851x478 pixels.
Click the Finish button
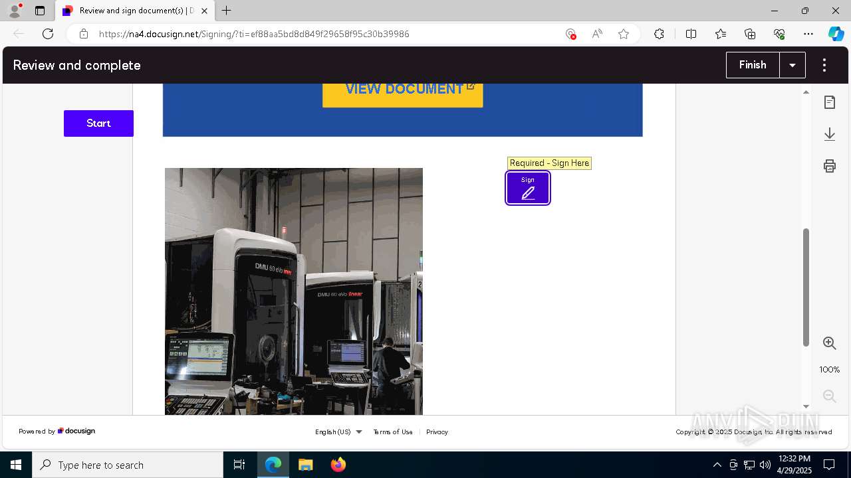pos(753,65)
